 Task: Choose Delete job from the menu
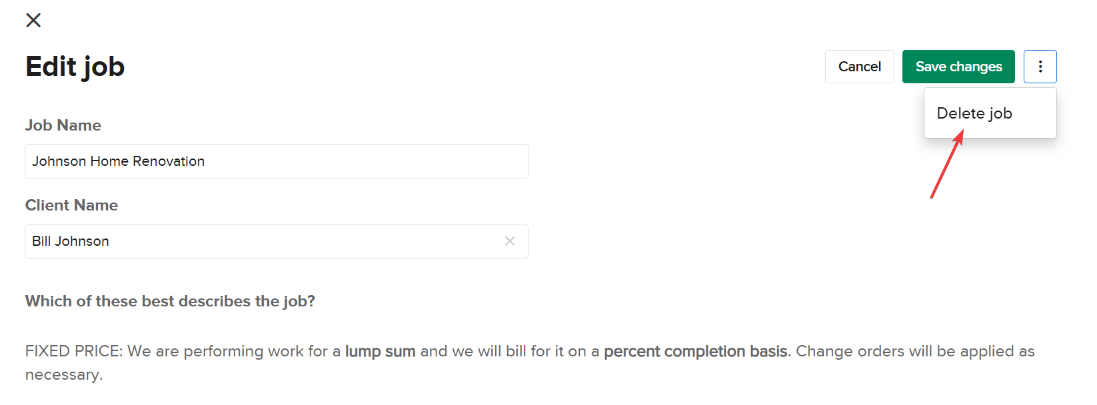[x=974, y=113]
